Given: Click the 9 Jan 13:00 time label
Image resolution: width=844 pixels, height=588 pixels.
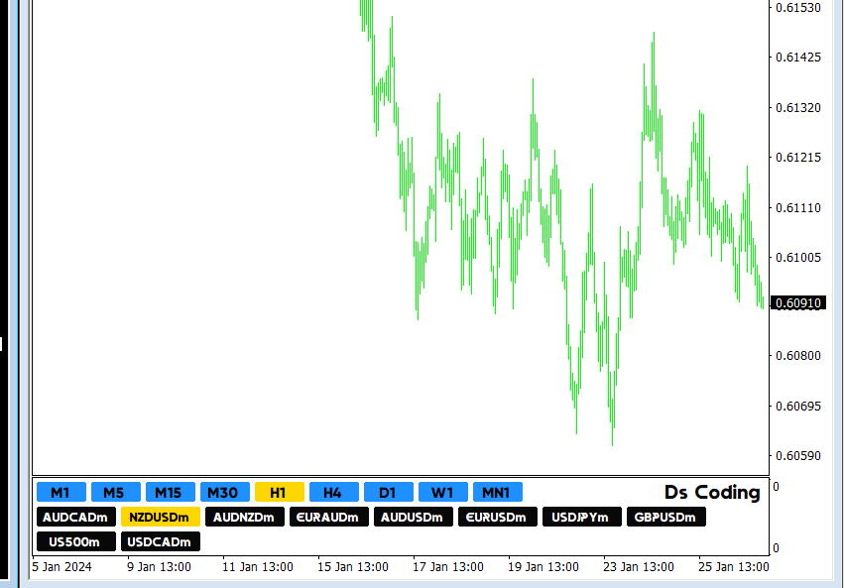Looking at the screenshot, I should pyautogui.click(x=160, y=567).
